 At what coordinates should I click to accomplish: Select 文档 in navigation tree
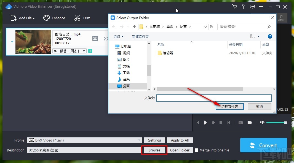pos(124,66)
